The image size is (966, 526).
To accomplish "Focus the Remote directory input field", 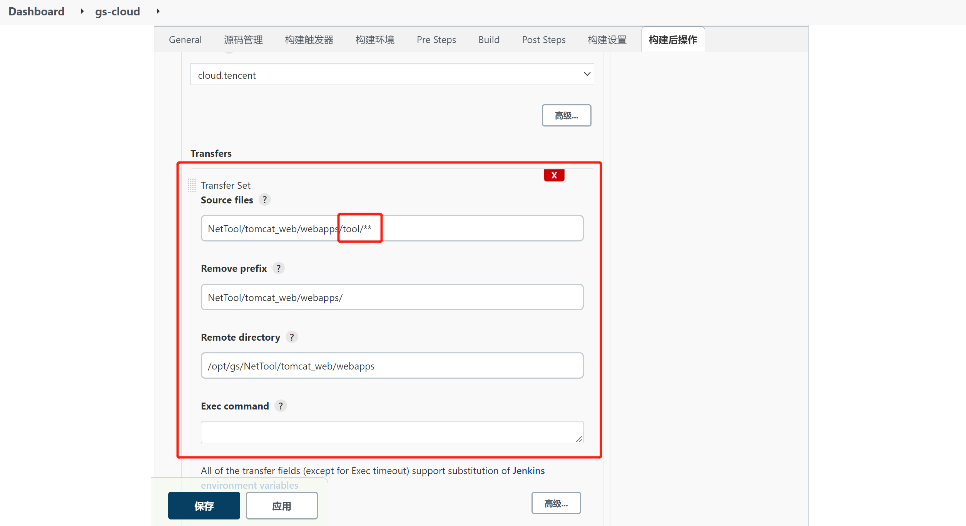I will tap(392, 366).
